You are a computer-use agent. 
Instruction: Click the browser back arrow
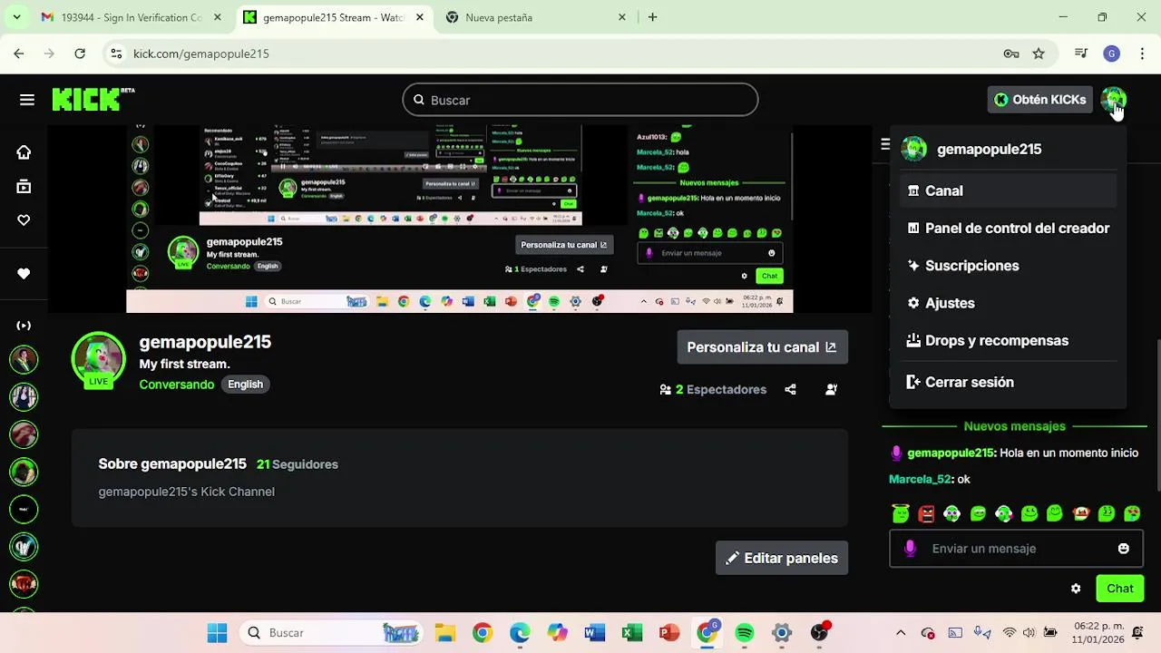click(x=19, y=54)
